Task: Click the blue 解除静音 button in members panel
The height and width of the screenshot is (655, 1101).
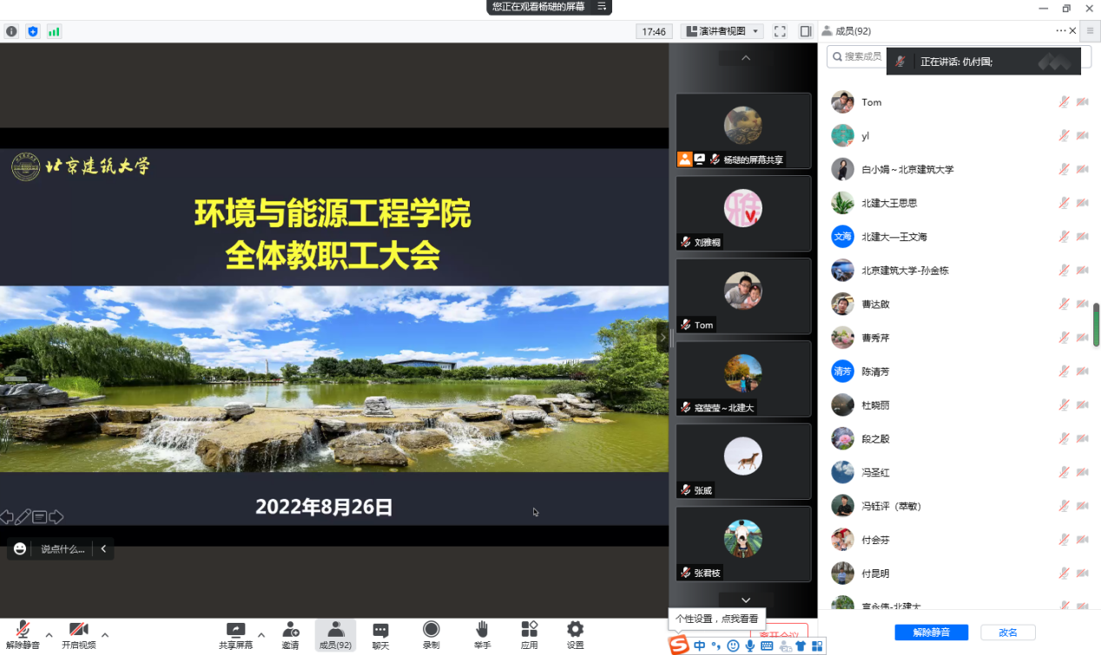Action: coord(931,632)
